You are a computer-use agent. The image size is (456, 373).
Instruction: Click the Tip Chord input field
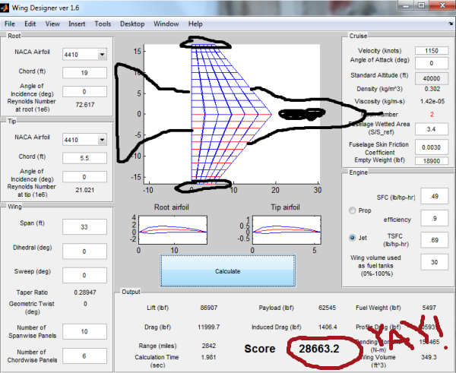[84, 158]
